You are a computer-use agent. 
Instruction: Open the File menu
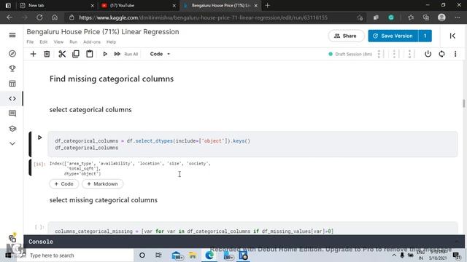30,42
